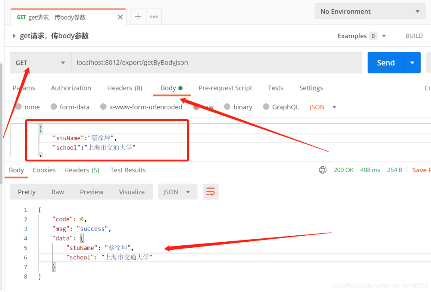Select the GraphQL radio button

(x=266, y=107)
